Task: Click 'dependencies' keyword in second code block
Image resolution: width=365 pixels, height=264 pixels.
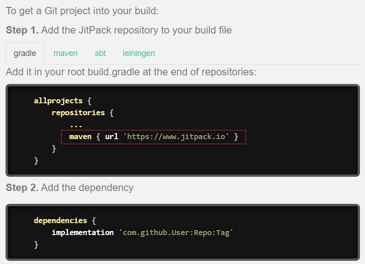Action: 60,220
